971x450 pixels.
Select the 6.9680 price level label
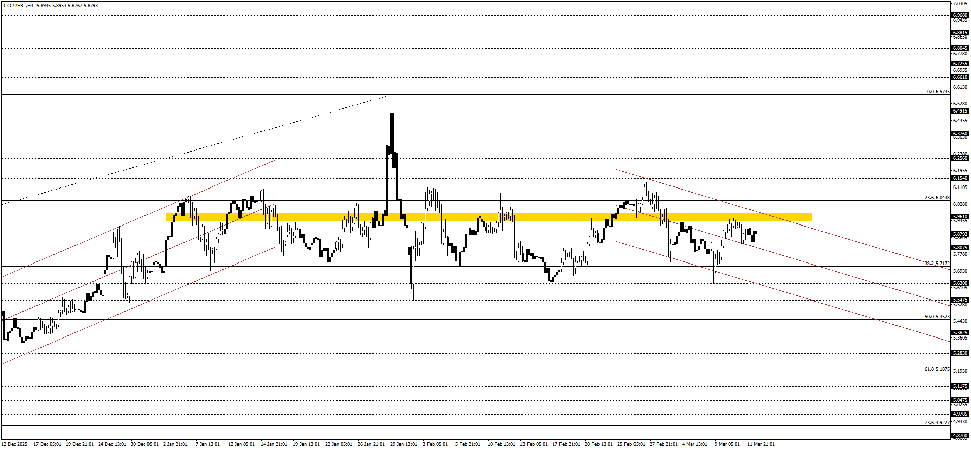click(960, 15)
